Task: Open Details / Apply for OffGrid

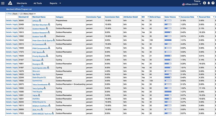Action: [12, 20]
